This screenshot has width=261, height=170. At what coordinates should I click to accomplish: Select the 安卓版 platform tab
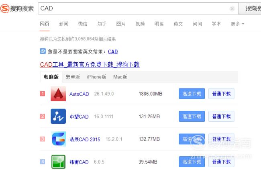[x=73, y=77]
